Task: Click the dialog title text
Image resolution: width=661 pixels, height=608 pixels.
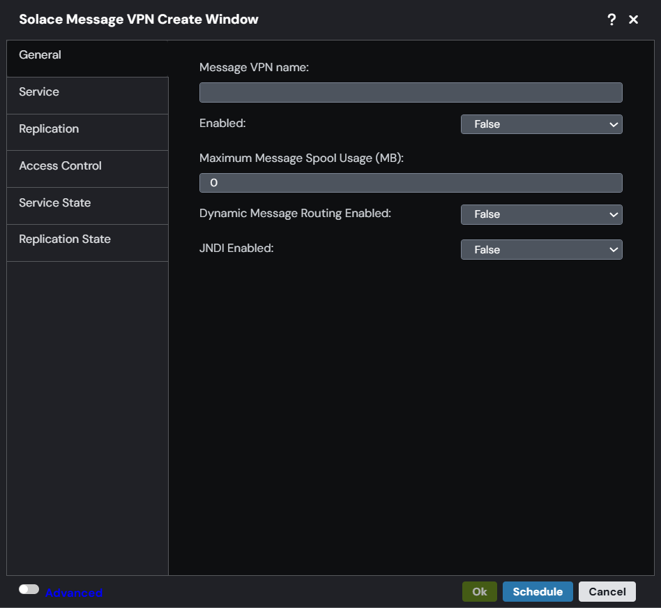Action: click(139, 20)
